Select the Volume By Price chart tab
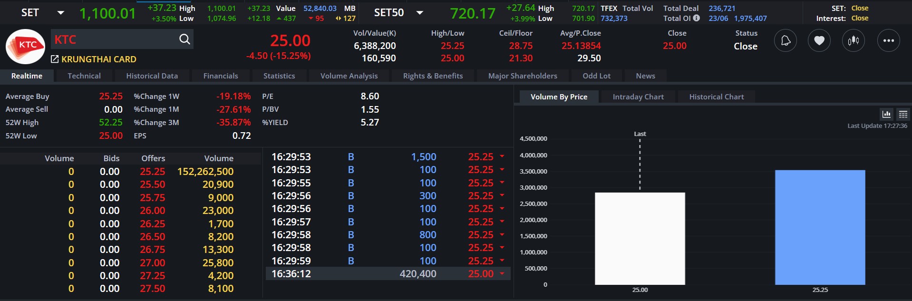The image size is (912, 301). pyautogui.click(x=559, y=97)
